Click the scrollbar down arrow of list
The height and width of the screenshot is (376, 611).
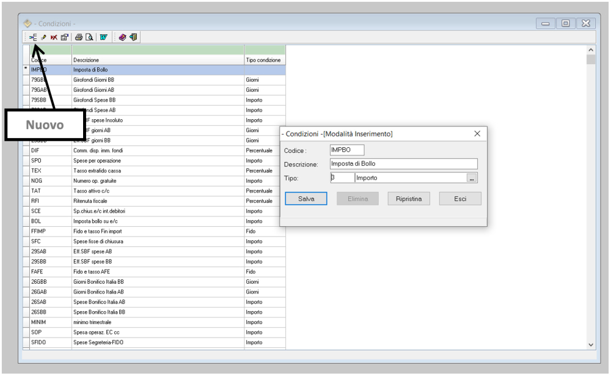tap(590, 345)
